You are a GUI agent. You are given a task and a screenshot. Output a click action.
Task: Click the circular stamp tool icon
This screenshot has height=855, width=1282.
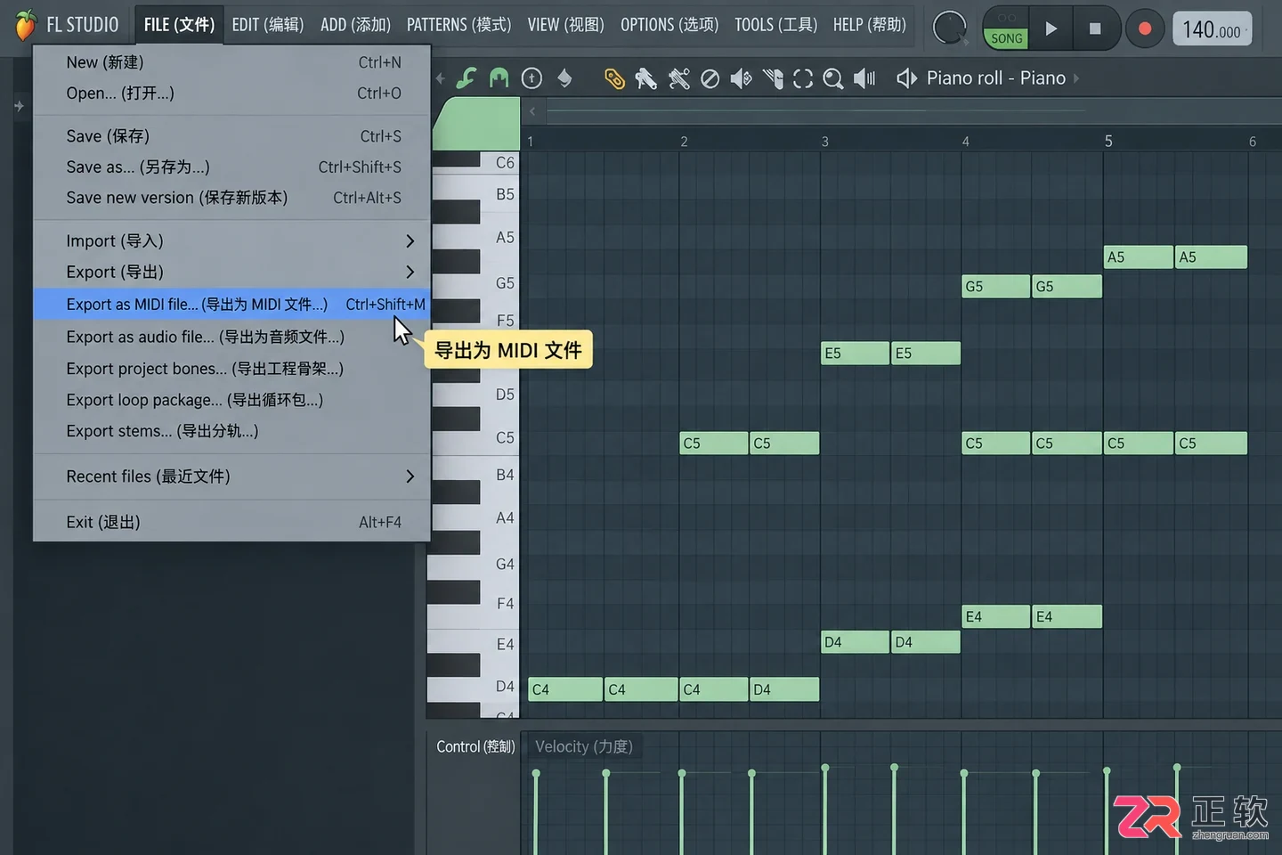[531, 78]
